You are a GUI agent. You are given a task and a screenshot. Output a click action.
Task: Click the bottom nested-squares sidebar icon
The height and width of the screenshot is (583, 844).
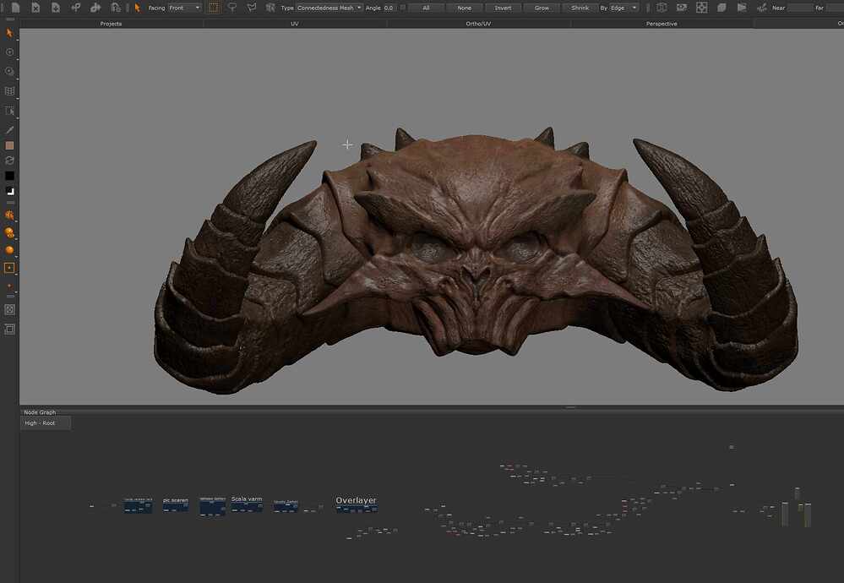click(x=9, y=329)
